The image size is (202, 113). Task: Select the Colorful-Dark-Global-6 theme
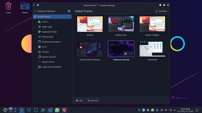pyautogui.click(x=90, y=49)
